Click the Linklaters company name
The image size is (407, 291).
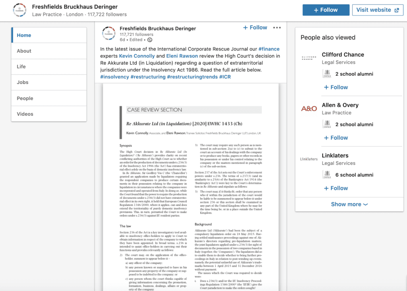coord(335,155)
